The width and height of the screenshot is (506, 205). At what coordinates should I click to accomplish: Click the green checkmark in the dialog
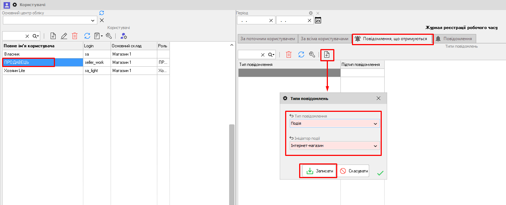click(380, 173)
